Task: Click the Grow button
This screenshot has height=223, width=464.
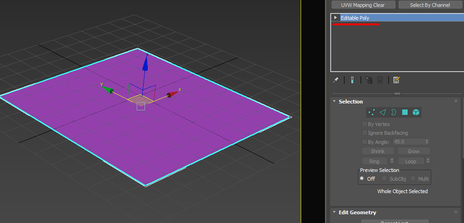Action: pos(414,151)
